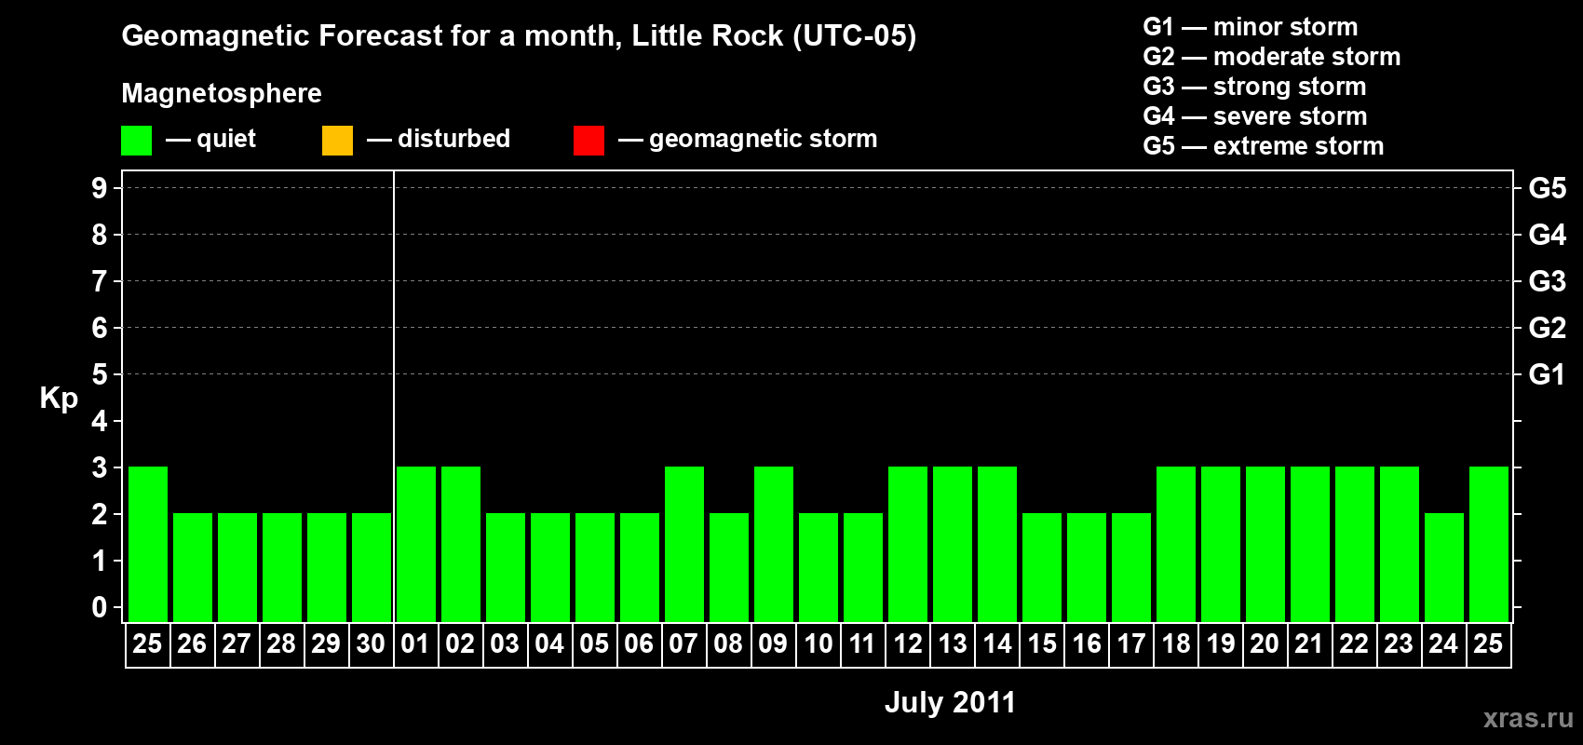Click the "G1" label on right axis

[x=1548, y=374]
